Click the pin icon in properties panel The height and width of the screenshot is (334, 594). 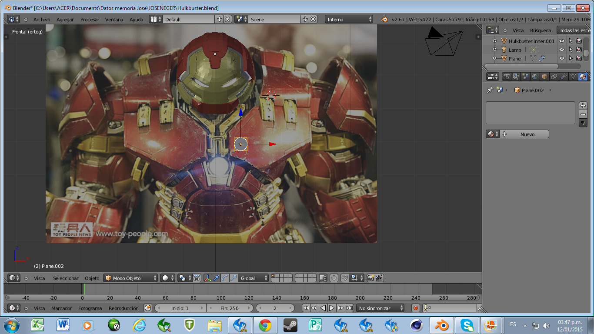490,90
